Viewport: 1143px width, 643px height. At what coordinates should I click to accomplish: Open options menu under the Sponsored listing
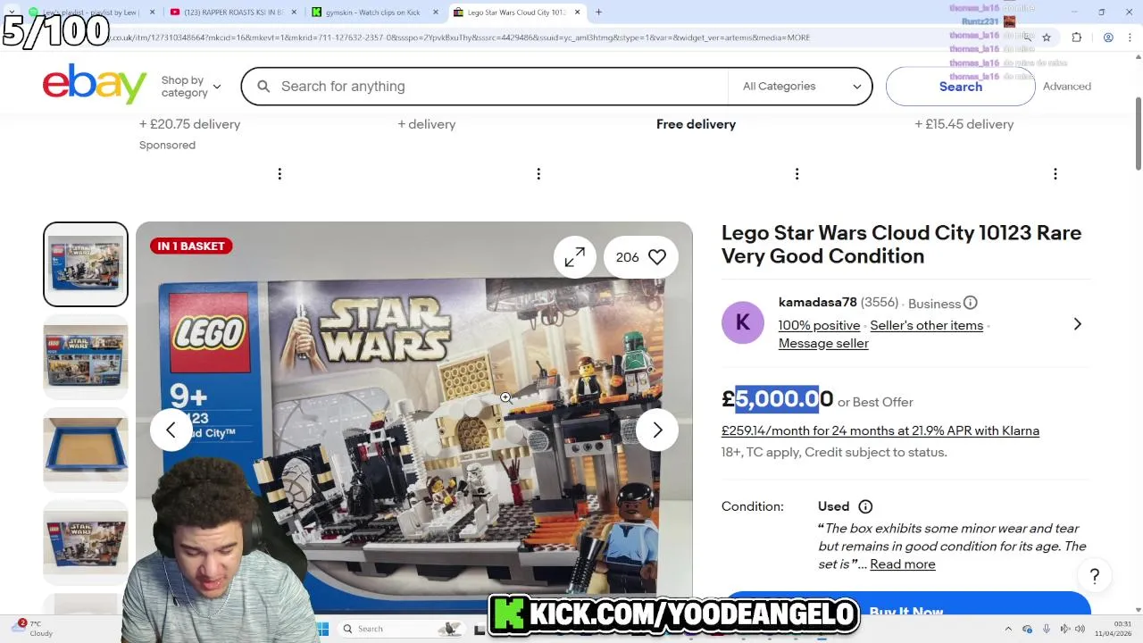tap(279, 174)
